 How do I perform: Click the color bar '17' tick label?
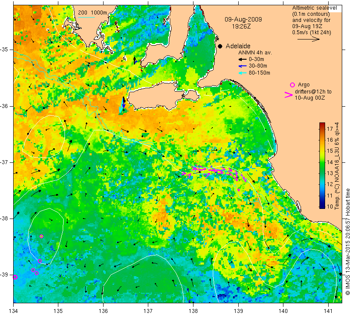point(330,129)
